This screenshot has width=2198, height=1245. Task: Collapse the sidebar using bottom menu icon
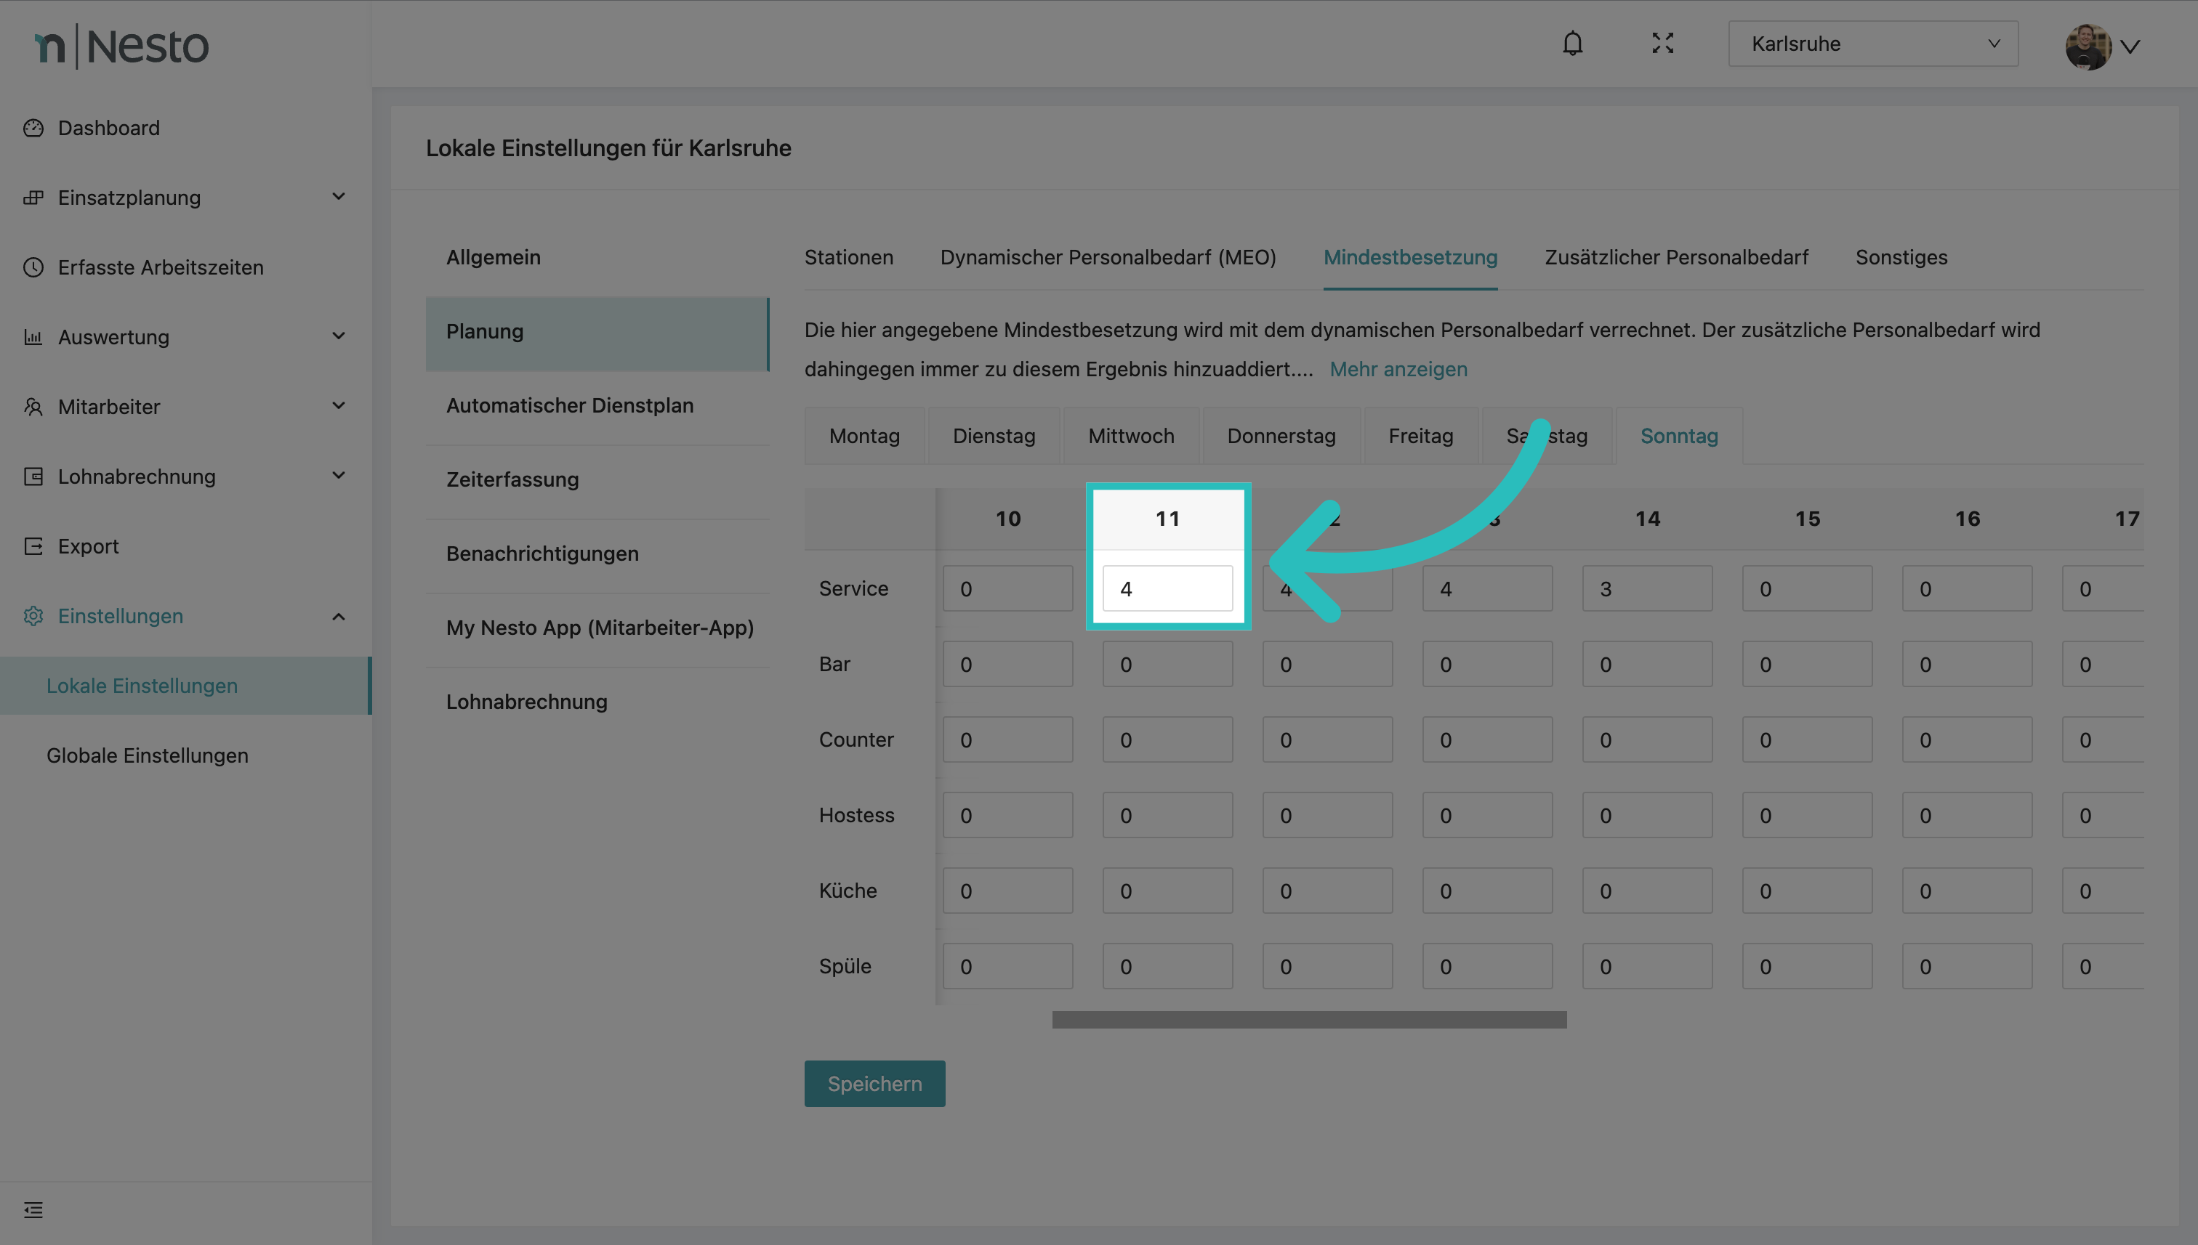33,1210
